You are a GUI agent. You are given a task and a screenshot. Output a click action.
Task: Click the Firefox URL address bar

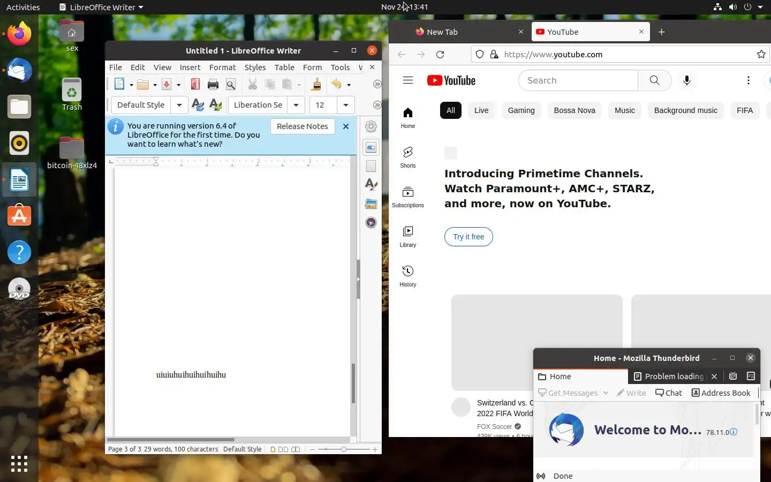coord(621,55)
